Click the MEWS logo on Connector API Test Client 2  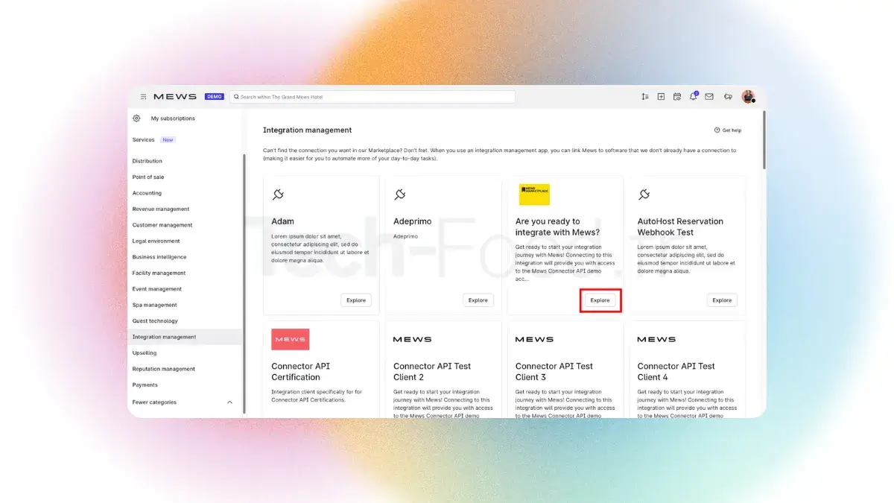(413, 339)
